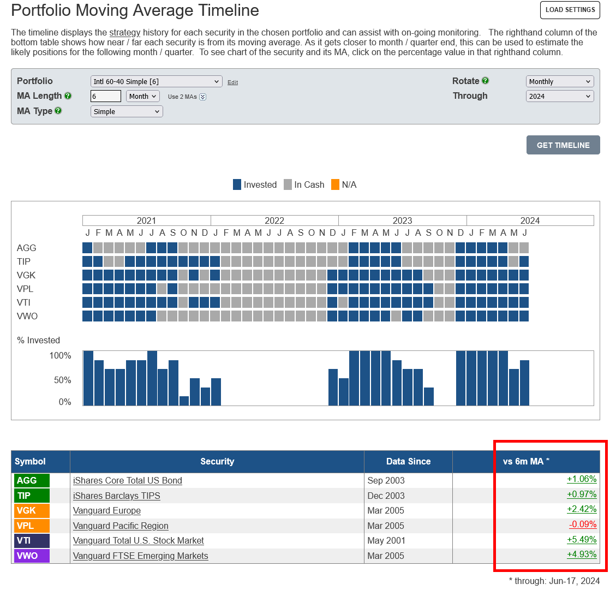Open the Rotate Monthly dropdown
The image size is (610, 590).
[559, 81]
